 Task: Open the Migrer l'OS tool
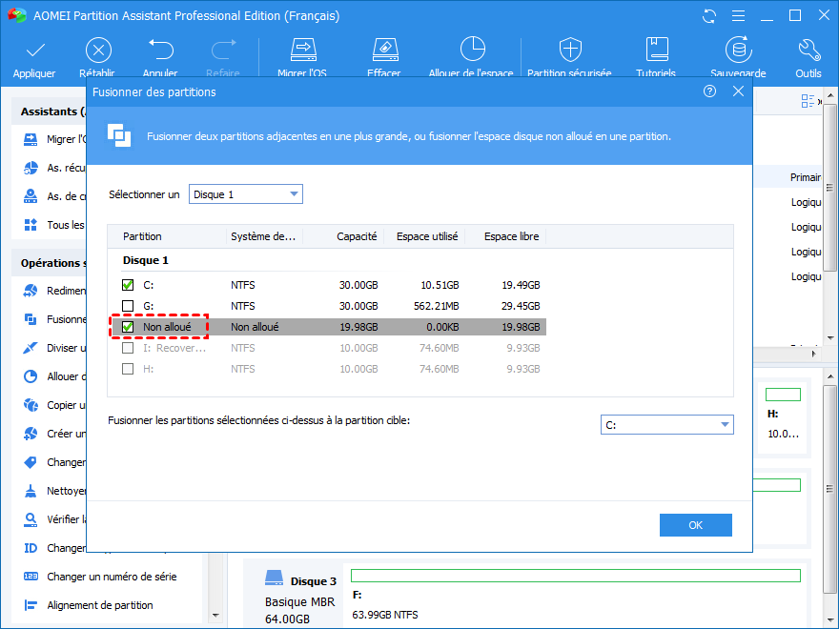(x=303, y=50)
